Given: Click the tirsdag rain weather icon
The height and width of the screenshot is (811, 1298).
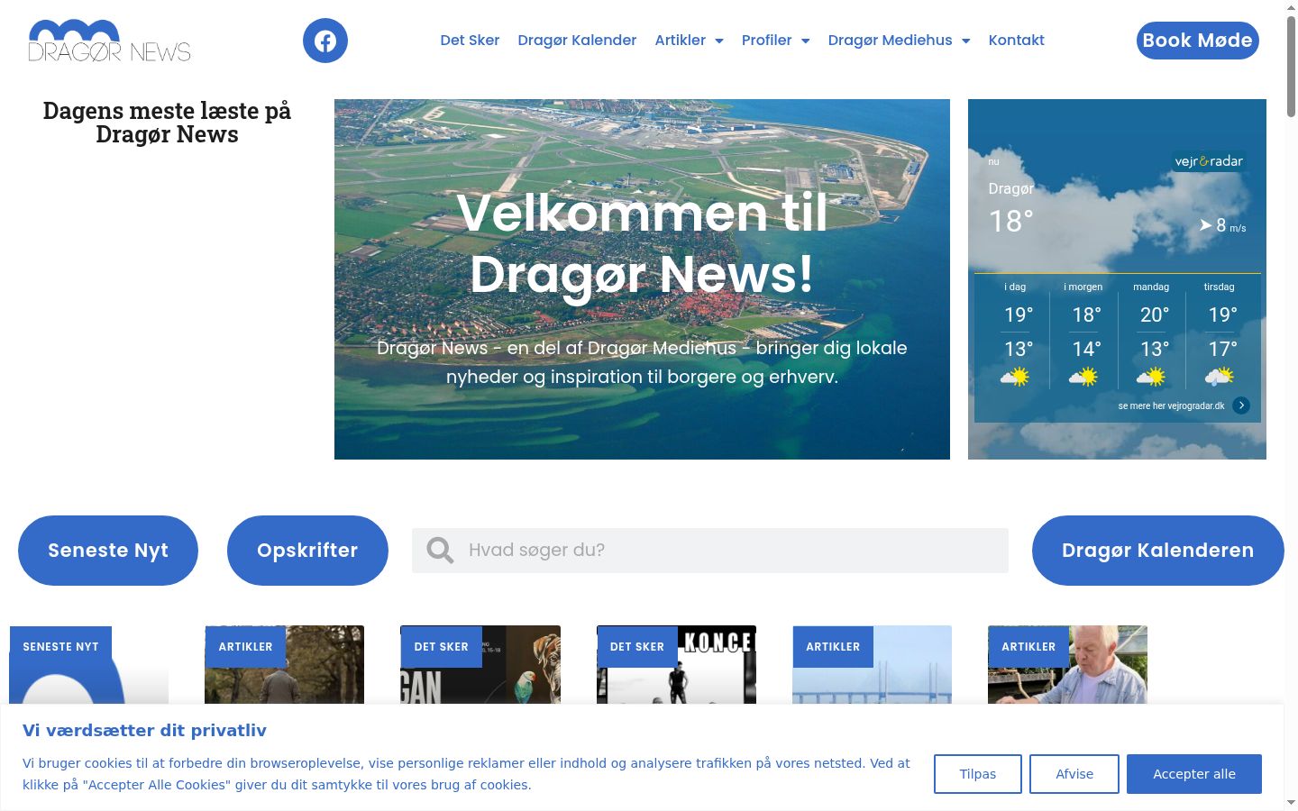Looking at the screenshot, I should pyautogui.click(x=1220, y=377).
